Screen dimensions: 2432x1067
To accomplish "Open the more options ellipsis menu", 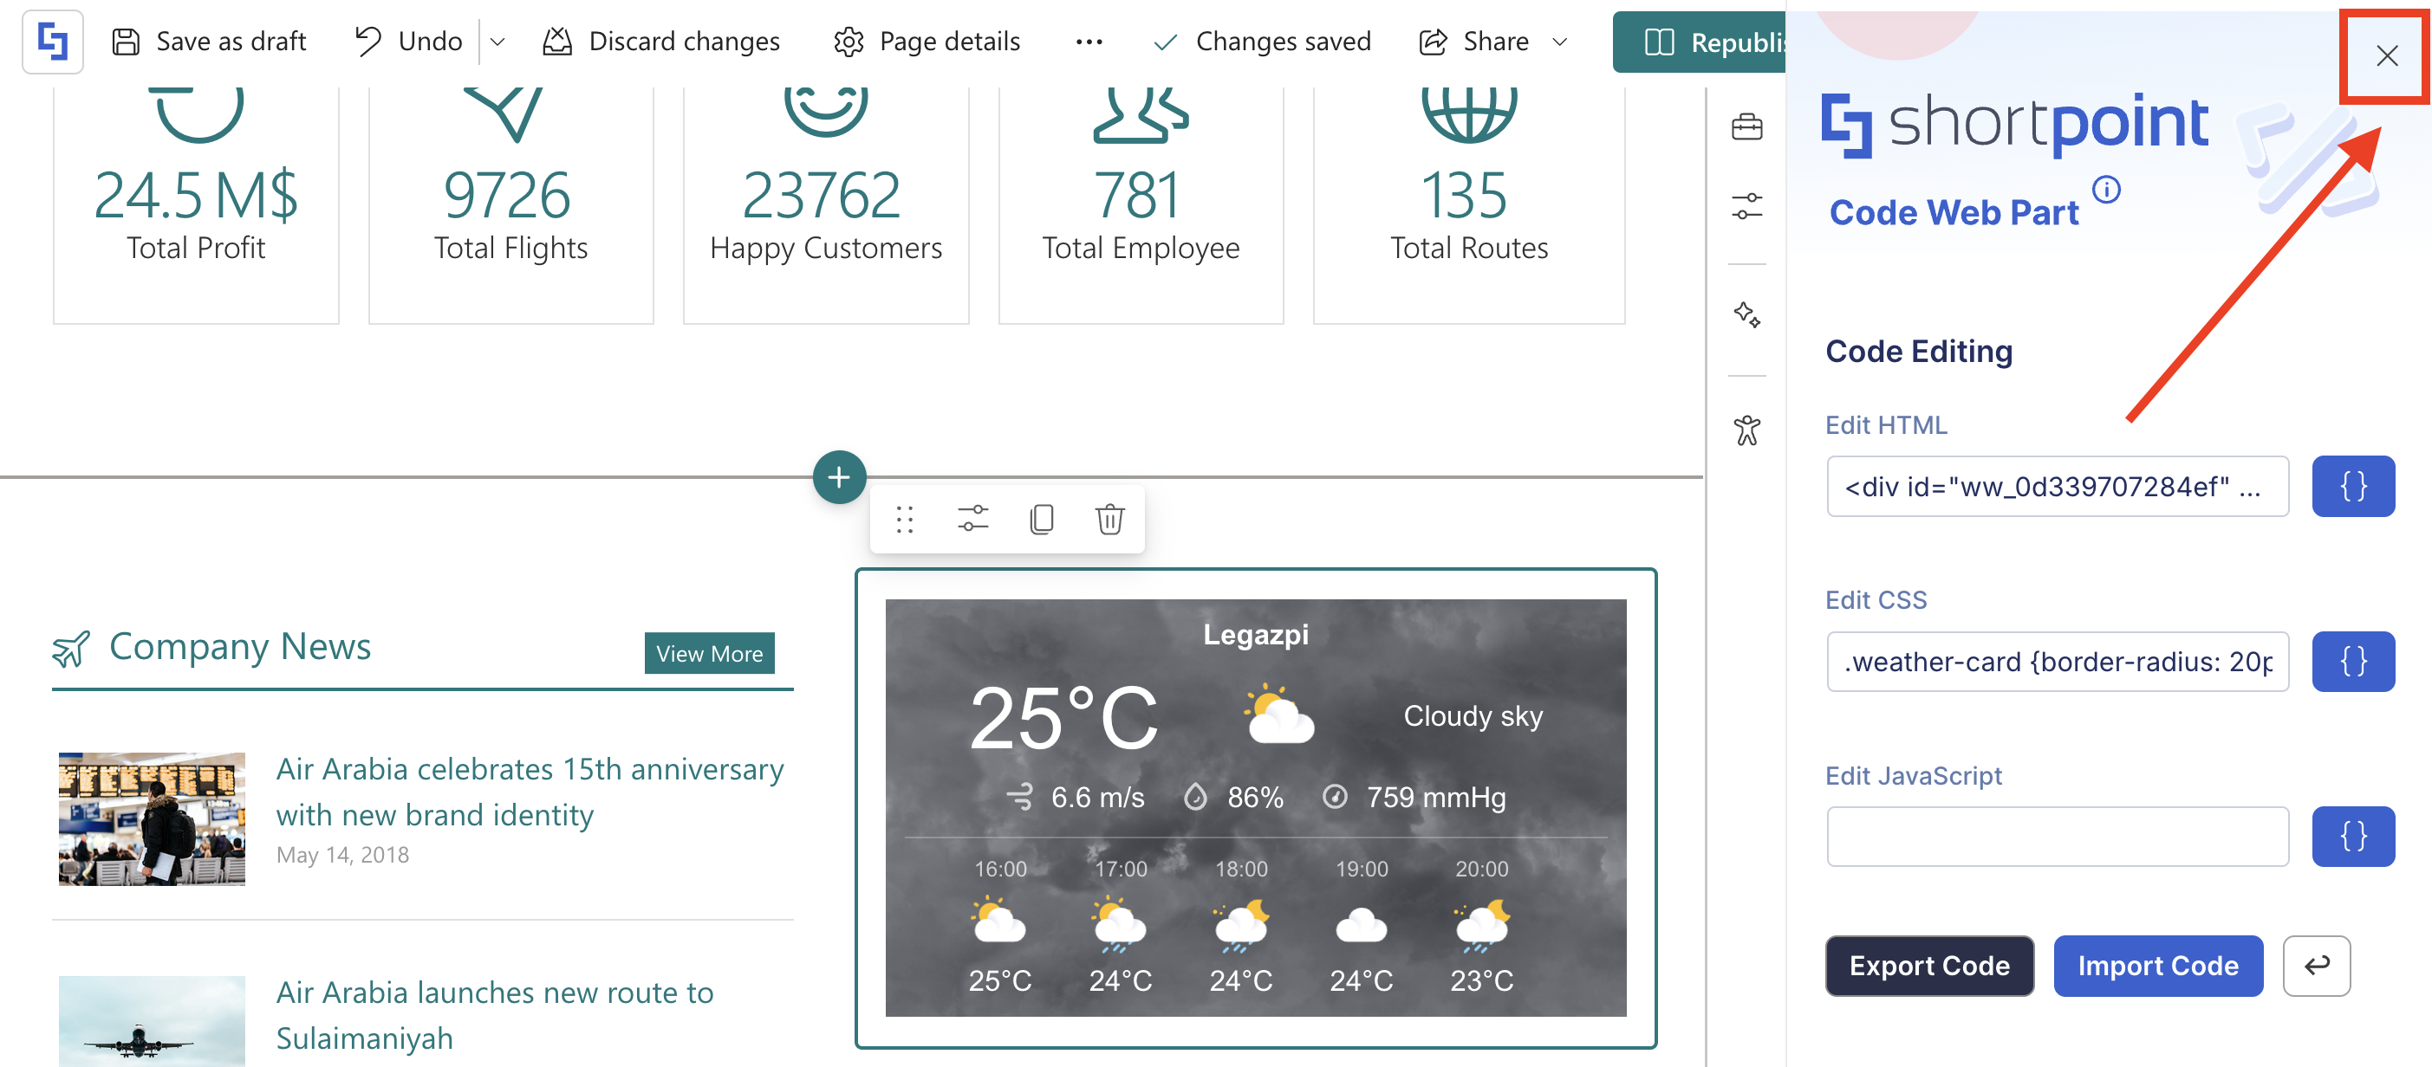I will pyautogui.click(x=1089, y=42).
